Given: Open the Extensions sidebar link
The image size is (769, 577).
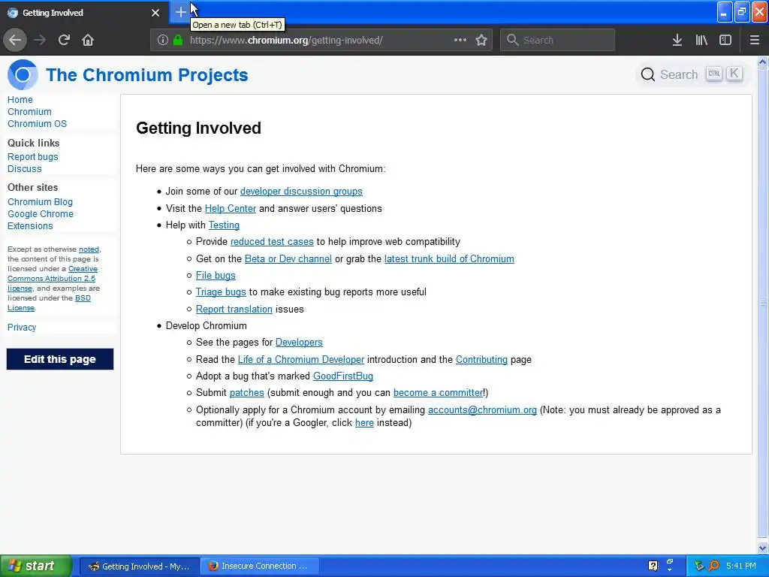Looking at the screenshot, I should click(30, 225).
